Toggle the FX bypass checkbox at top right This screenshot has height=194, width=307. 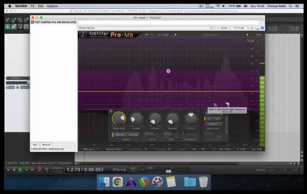pyautogui.click(x=262, y=28)
